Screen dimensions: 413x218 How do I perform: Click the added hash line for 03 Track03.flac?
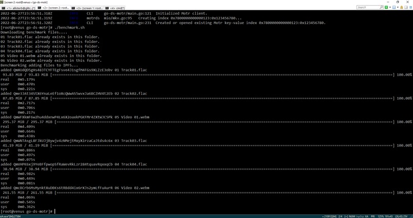click(74, 141)
